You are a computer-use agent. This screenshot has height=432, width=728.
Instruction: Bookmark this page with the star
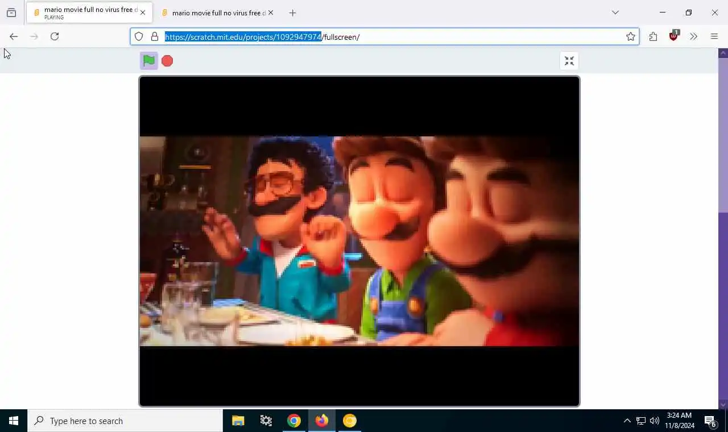pyautogui.click(x=631, y=36)
